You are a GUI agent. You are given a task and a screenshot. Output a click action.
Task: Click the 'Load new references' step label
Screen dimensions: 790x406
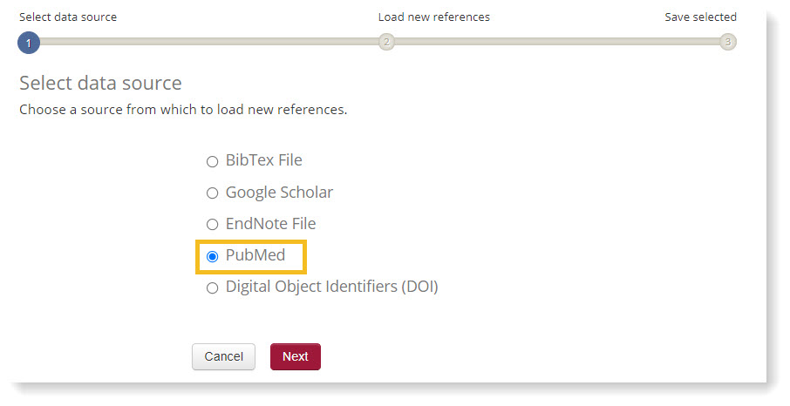433,17
